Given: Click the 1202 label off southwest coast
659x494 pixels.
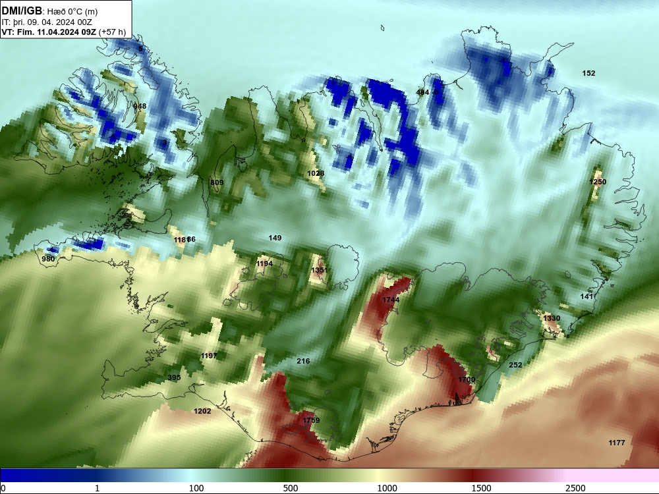Looking at the screenshot, I should tap(202, 411).
